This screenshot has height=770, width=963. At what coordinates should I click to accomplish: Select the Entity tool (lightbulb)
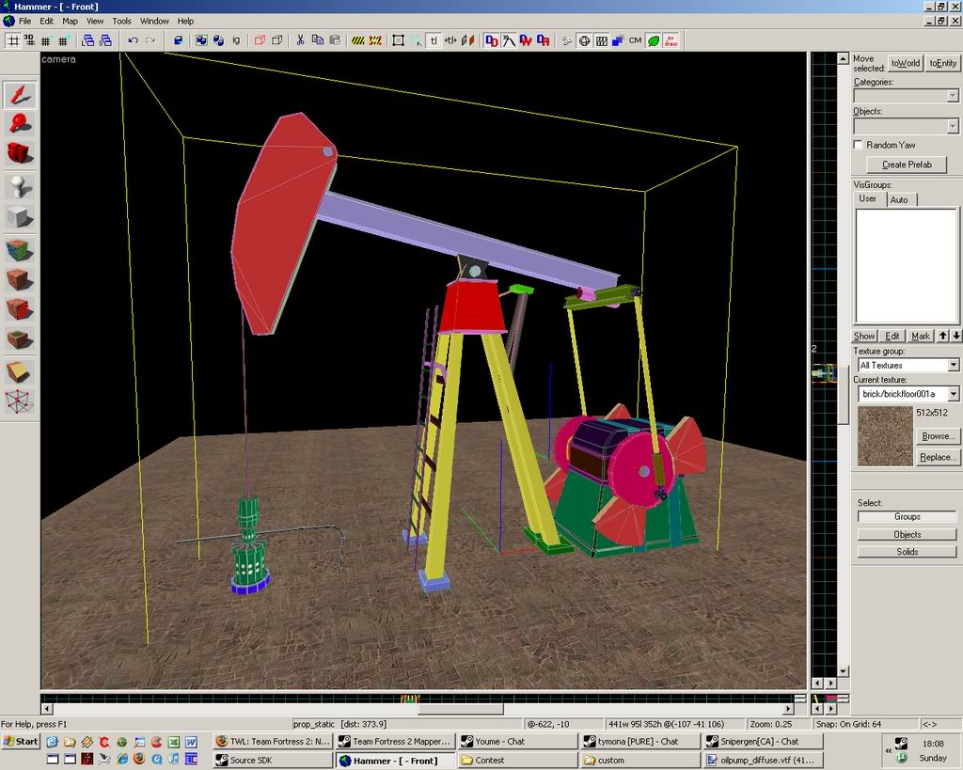tap(21, 187)
